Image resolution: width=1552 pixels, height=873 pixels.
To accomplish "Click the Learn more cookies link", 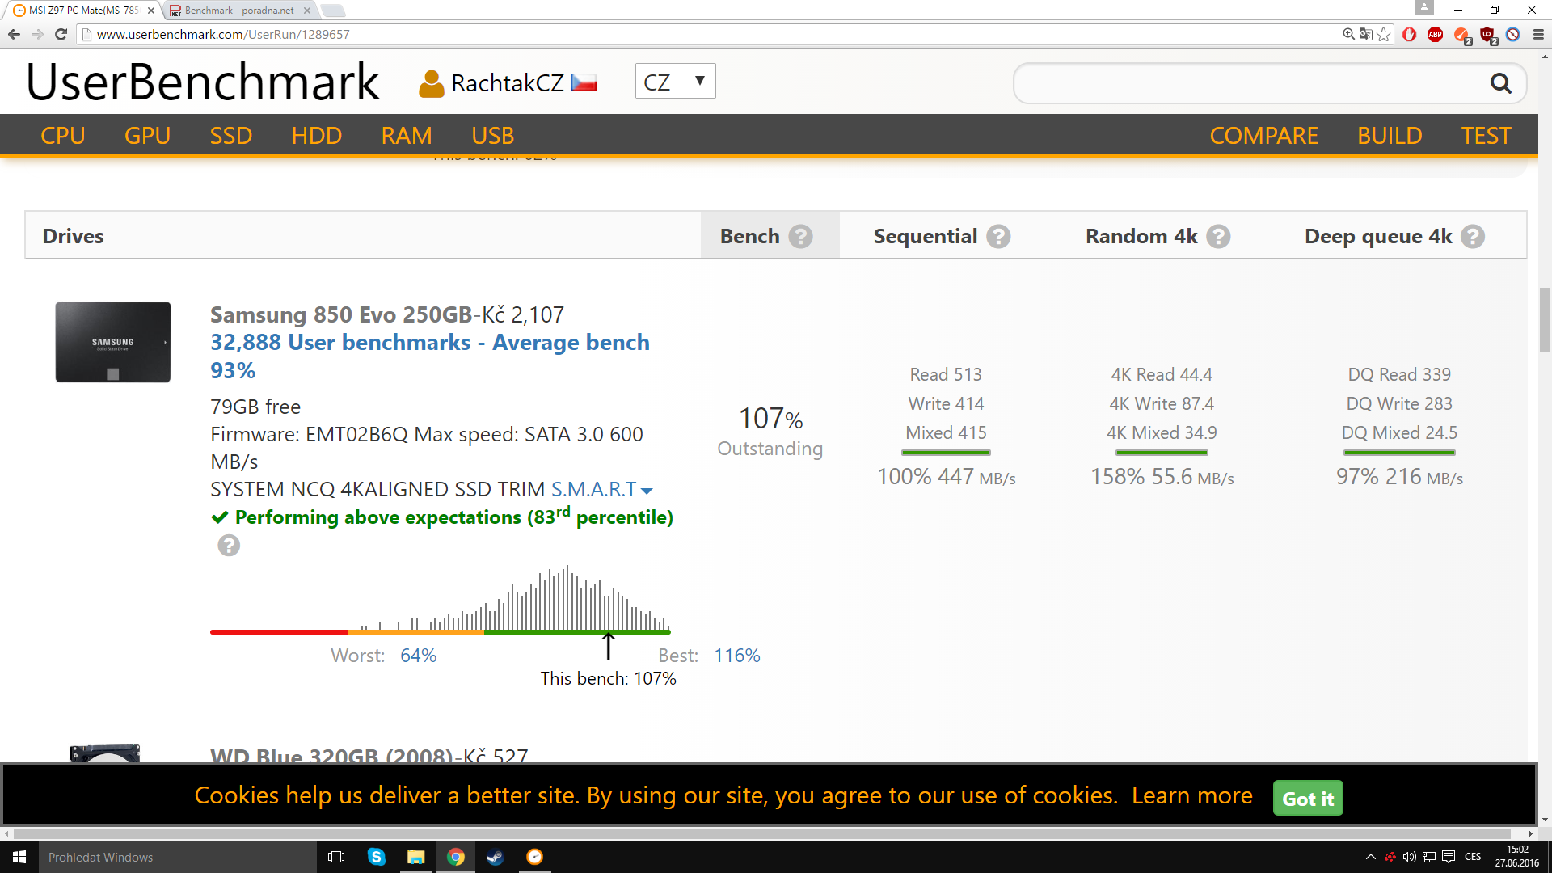I will coord(1191,795).
